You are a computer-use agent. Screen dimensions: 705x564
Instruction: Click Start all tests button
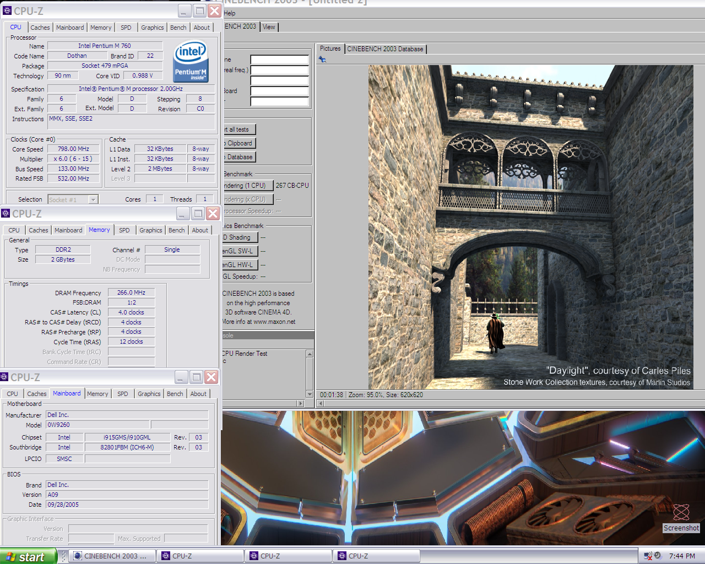tap(239, 129)
